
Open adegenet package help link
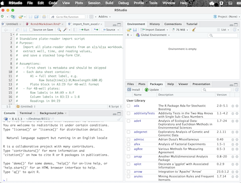(140, 132)
